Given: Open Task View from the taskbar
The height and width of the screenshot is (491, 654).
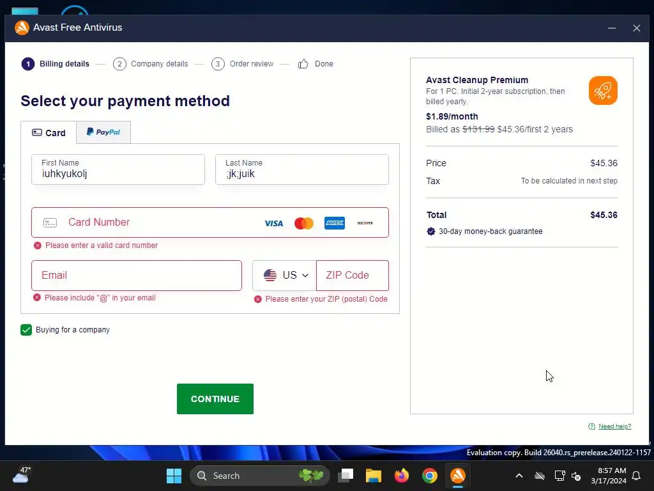Looking at the screenshot, I should pos(346,476).
